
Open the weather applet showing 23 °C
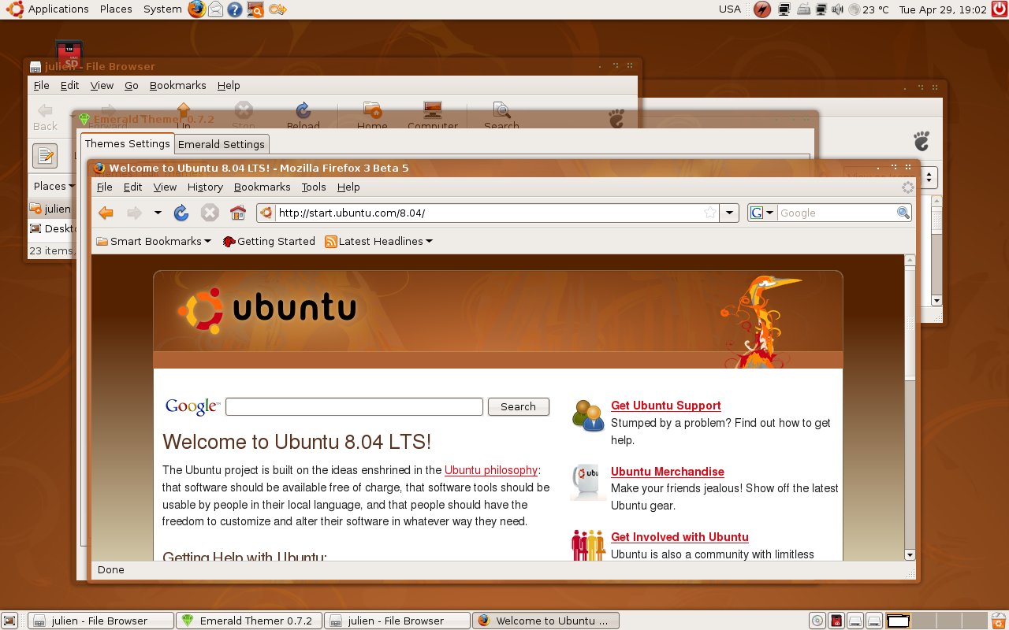(x=869, y=9)
